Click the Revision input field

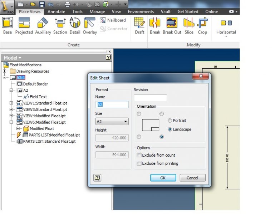coord(150,98)
